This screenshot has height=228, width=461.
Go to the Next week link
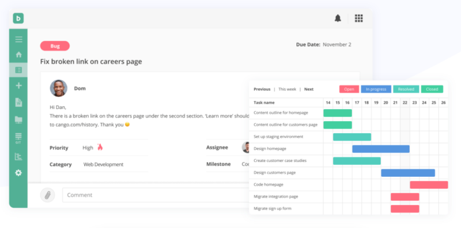[309, 89]
